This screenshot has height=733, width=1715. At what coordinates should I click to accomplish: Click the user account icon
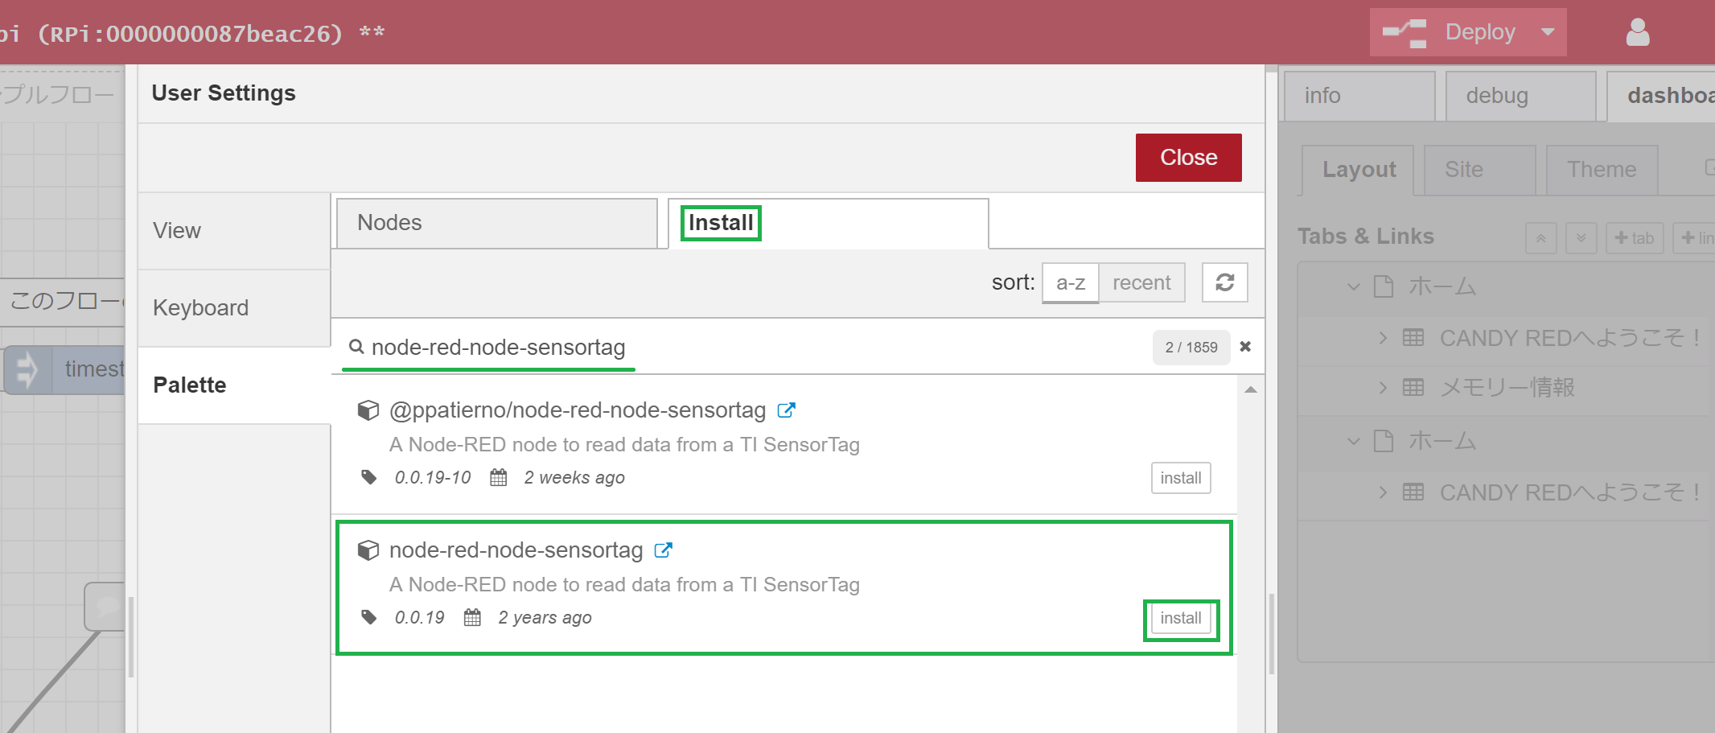[1637, 33]
